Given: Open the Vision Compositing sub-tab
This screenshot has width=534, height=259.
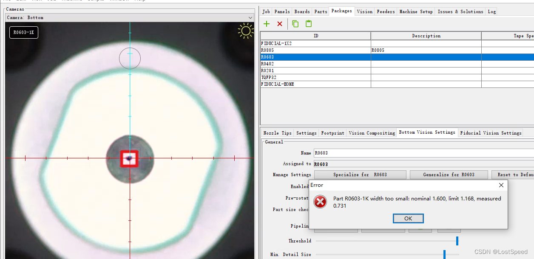Looking at the screenshot, I should 372,133.
